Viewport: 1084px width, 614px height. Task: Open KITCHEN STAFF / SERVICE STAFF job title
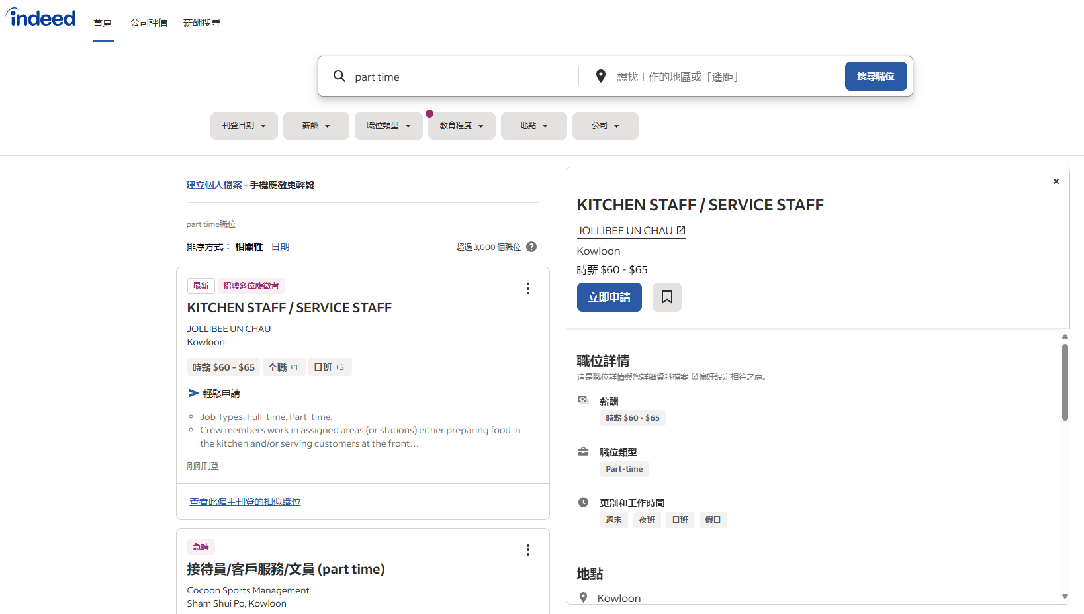pos(289,308)
